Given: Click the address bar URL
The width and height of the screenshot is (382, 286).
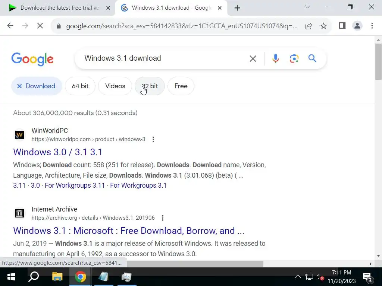Looking at the screenshot, I should 182,26.
